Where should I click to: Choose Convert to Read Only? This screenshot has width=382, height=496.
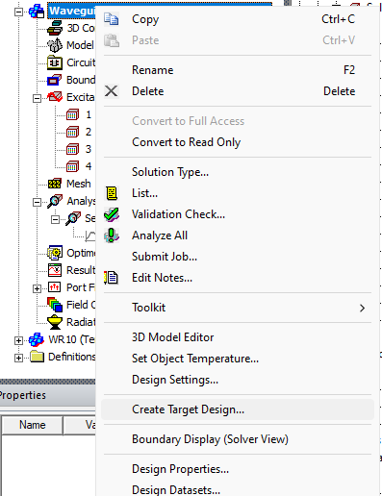pyautogui.click(x=186, y=142)
